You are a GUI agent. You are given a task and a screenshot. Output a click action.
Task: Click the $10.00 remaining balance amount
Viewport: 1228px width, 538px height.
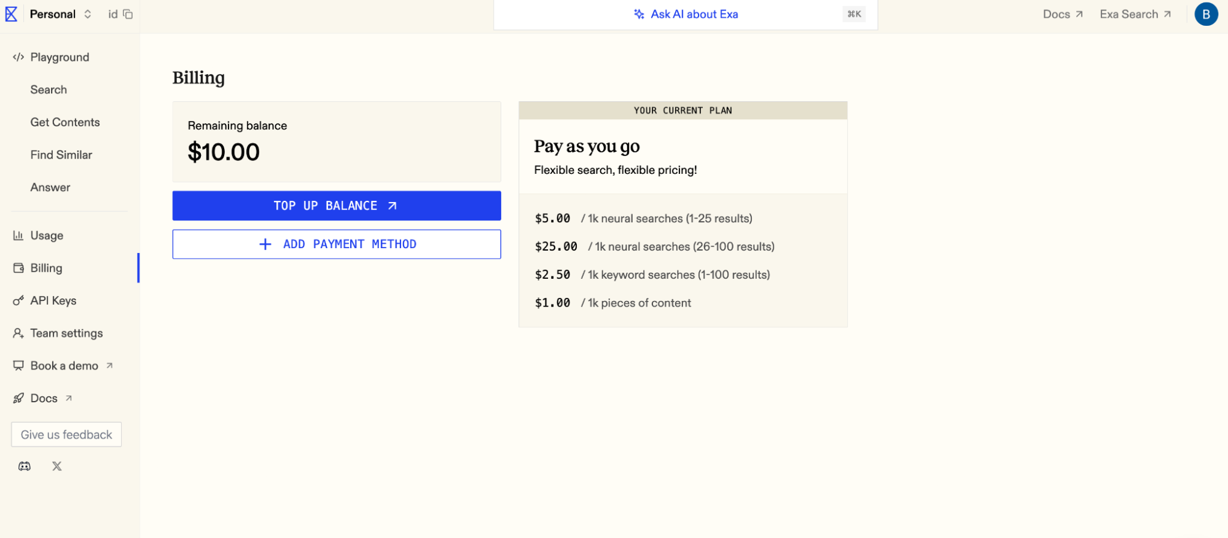point(224,152)
